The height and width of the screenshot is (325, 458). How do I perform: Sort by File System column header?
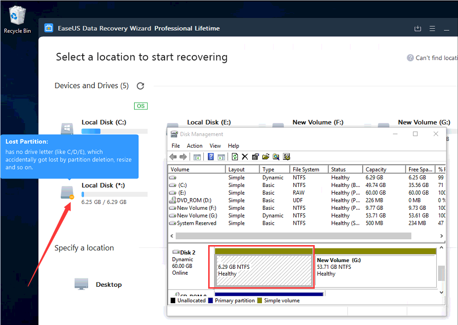309,169
